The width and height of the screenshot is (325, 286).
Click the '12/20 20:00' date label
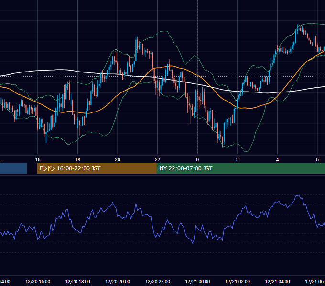[x=118, y=281]
